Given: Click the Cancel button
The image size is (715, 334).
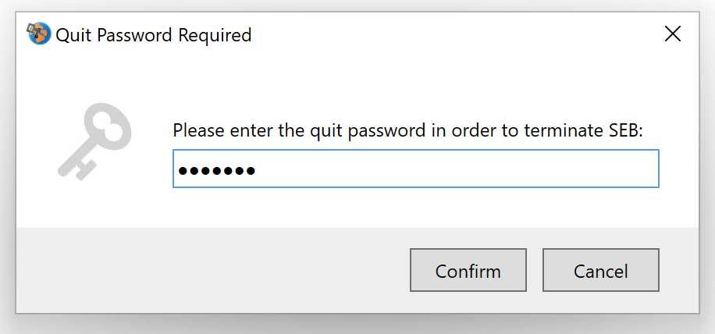Looking at the screenshot, I should coord(600,270).
